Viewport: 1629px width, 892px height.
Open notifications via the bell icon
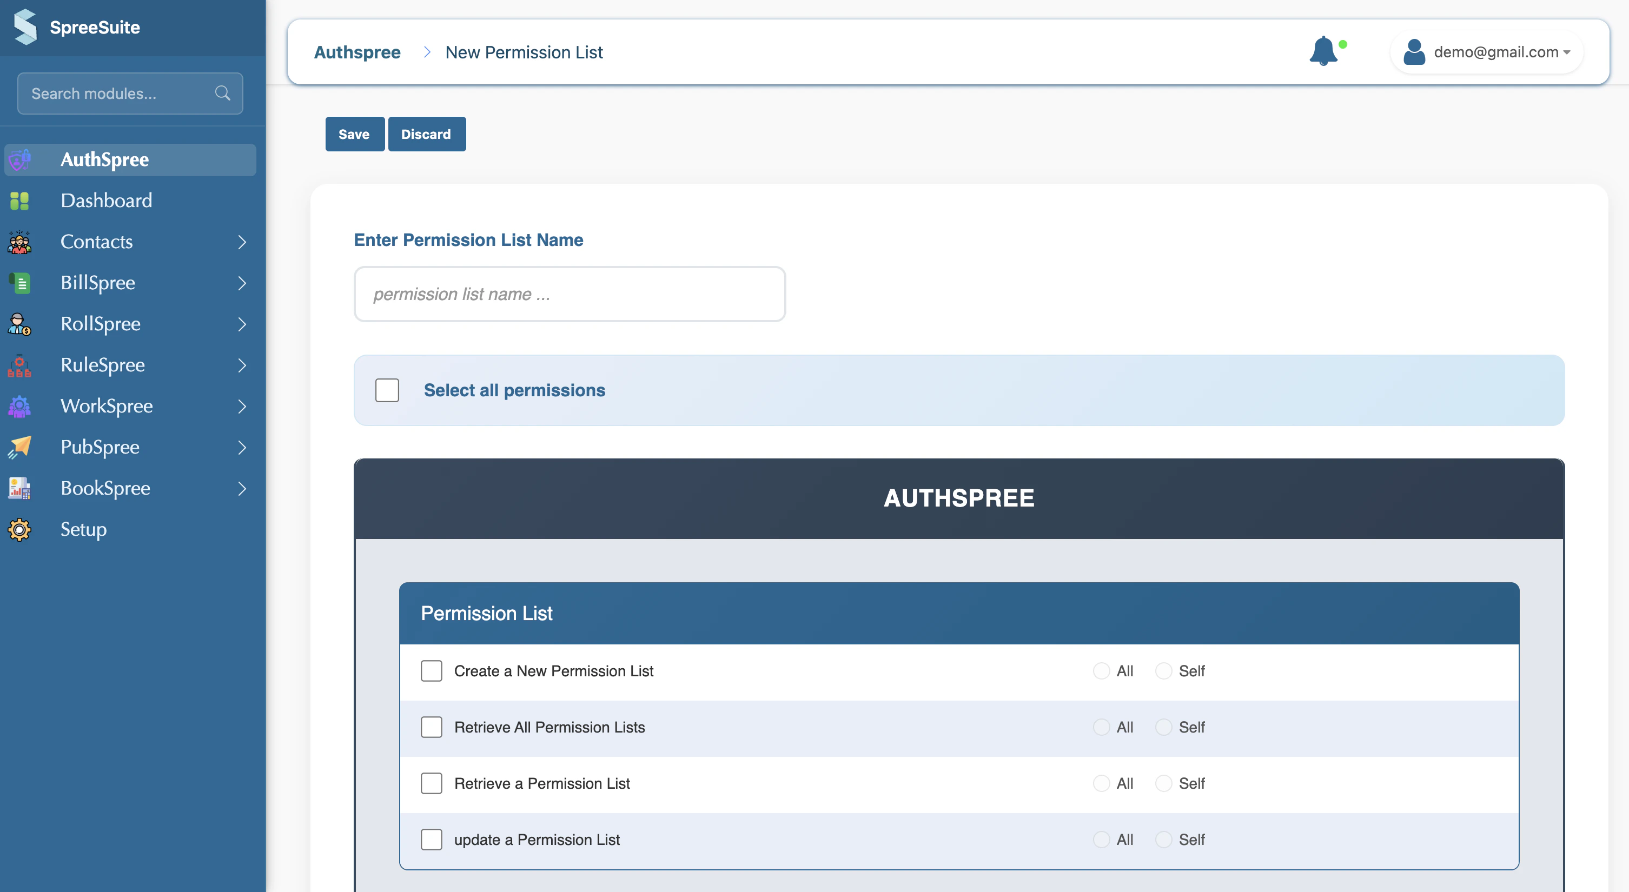1323,51
